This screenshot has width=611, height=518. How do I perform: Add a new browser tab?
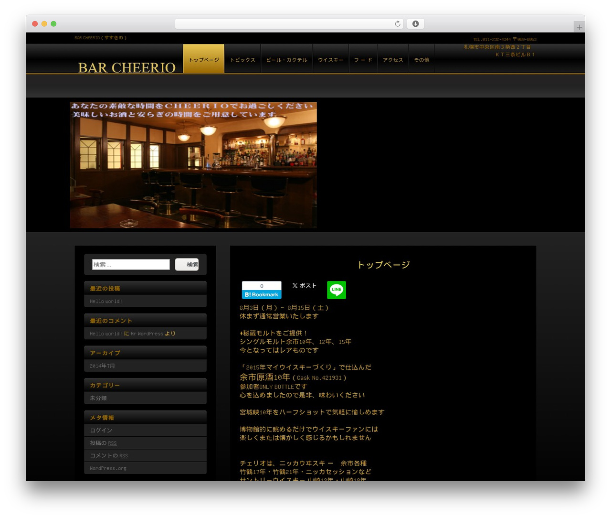coord(579,27)
